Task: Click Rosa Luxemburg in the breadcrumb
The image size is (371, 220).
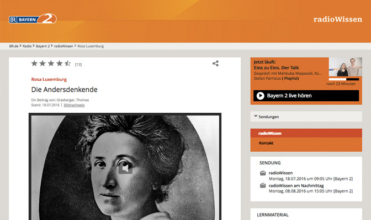Action: [91, 46]
